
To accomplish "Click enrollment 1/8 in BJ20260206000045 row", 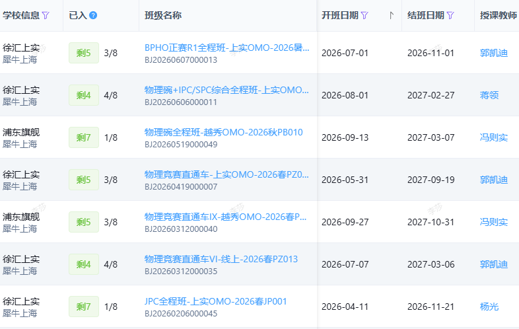I will [x=110, y=307].
